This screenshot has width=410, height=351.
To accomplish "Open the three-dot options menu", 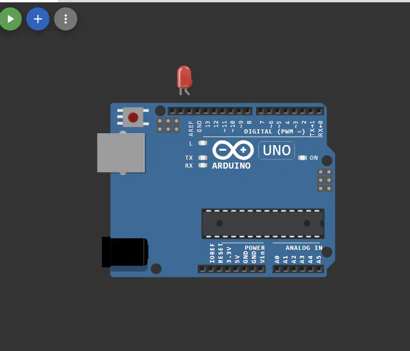I will 66,19.
